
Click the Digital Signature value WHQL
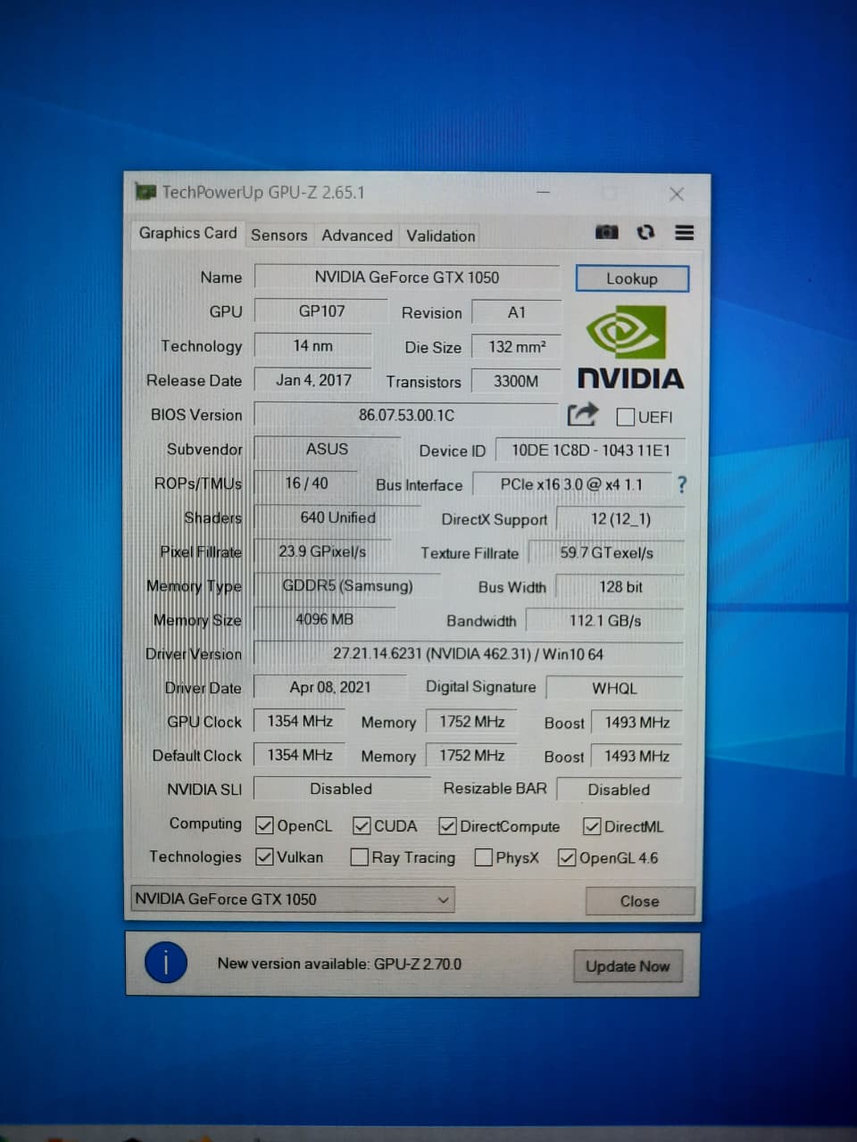click(615, 689)
